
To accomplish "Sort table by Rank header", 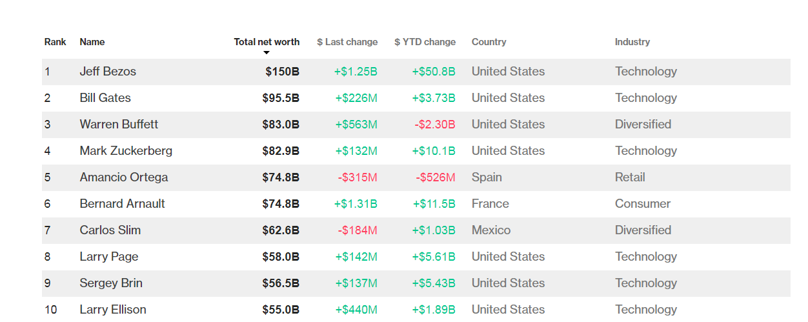I will coord(56,42).
